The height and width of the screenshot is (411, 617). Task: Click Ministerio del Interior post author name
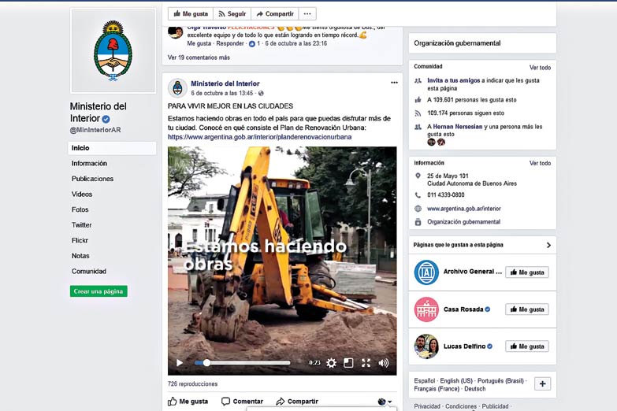(x=225, y=83)
